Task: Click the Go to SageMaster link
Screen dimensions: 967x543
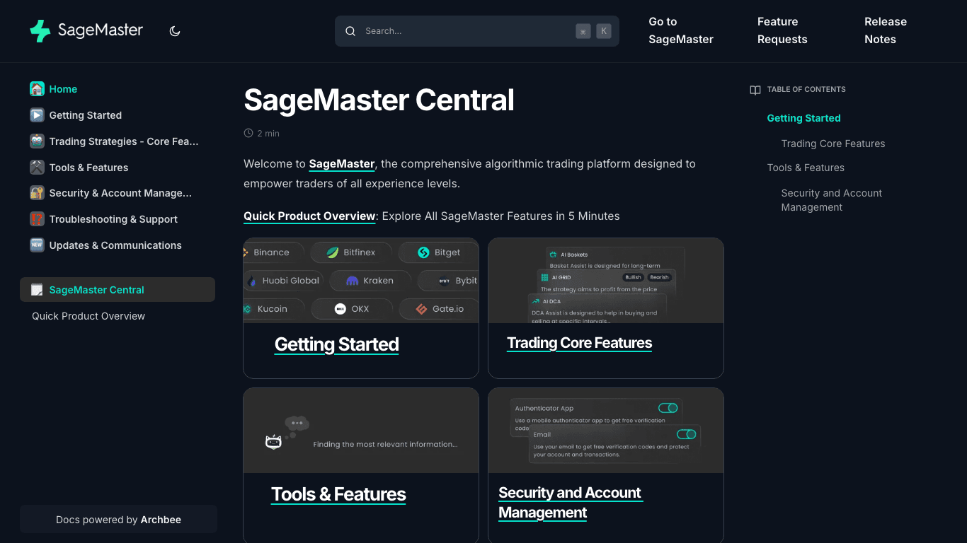Action: 680,30
